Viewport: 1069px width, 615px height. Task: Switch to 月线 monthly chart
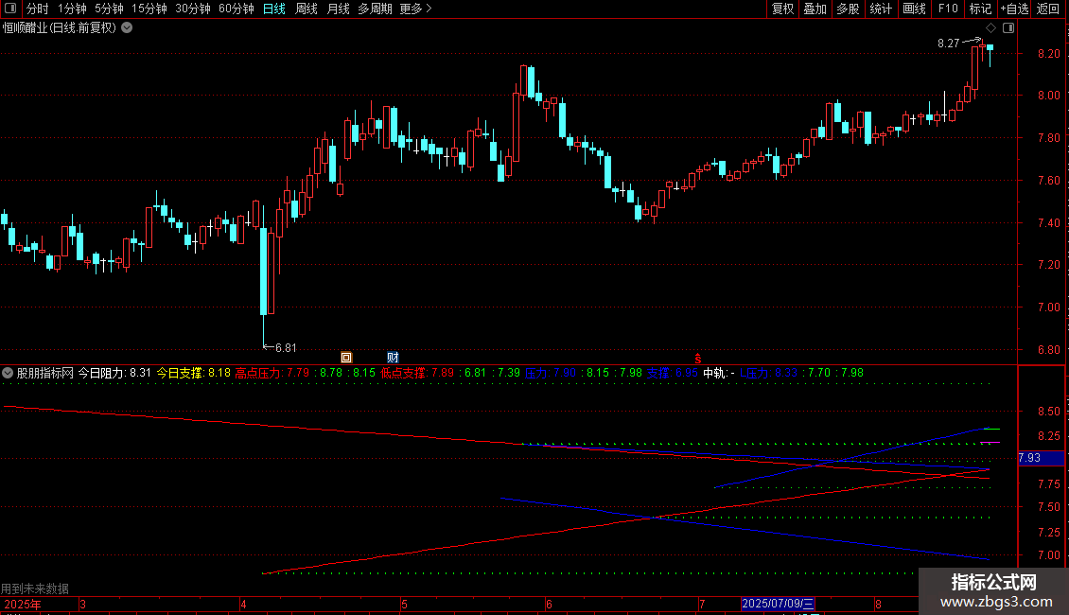click(x=338, y=9)
